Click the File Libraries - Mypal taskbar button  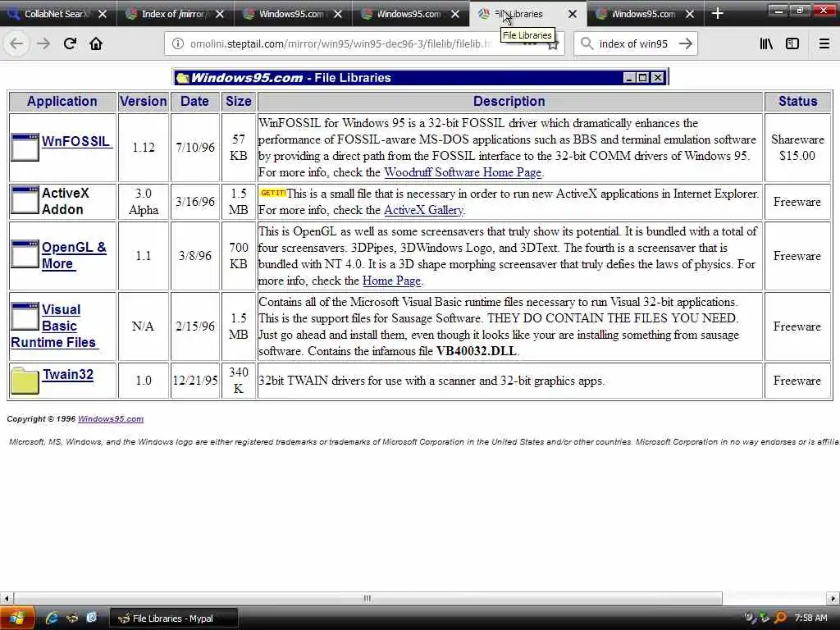174,619
